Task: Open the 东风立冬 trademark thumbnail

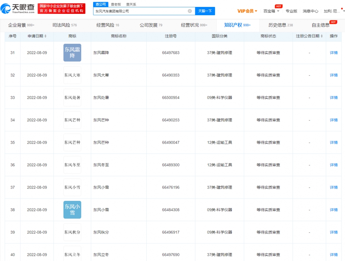Action: point(72,253)
